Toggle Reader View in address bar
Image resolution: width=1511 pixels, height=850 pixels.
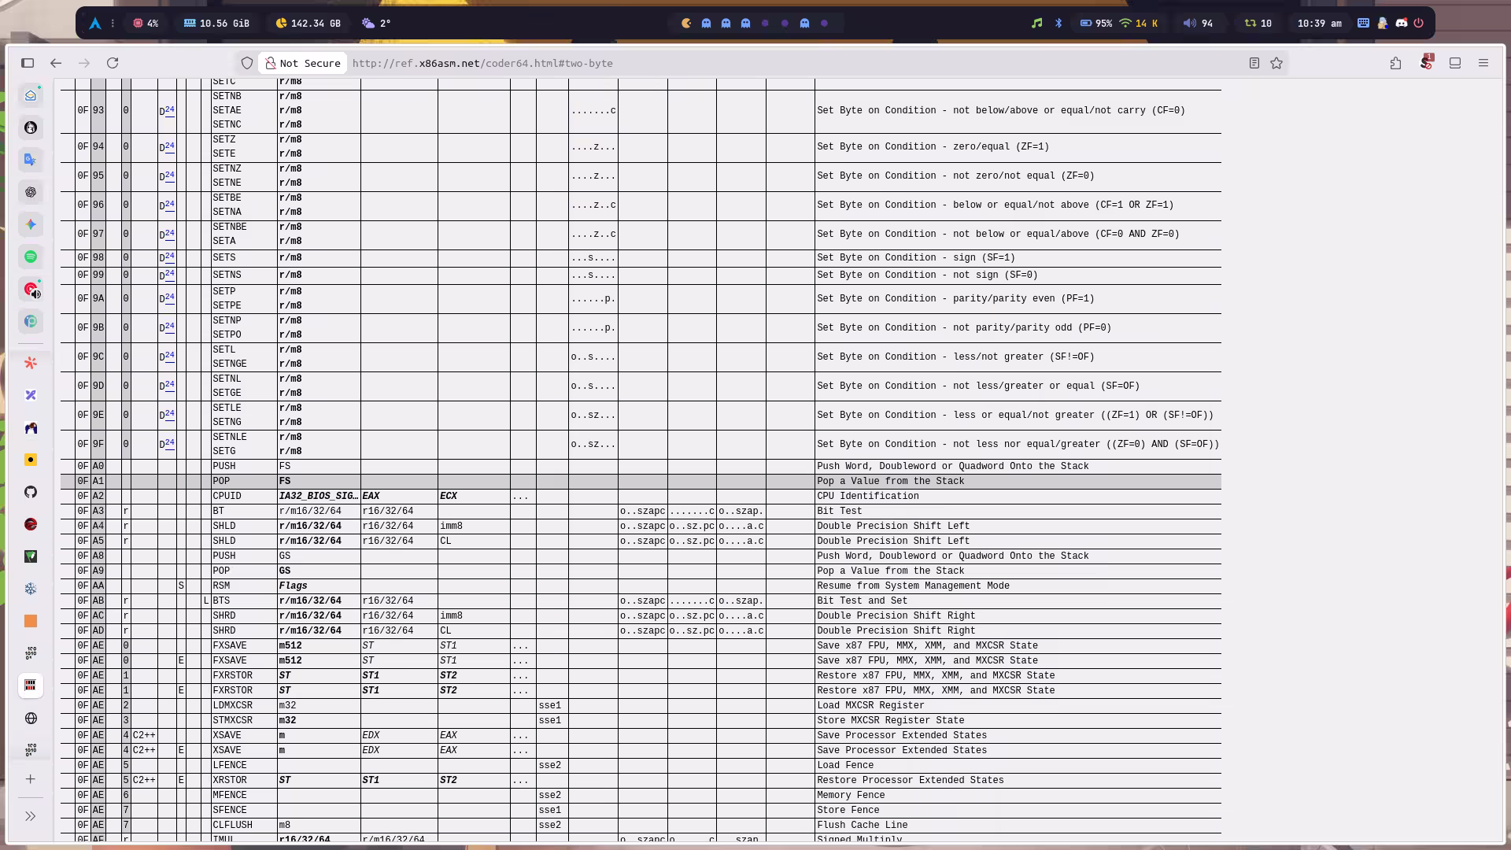tap(1254, 63)
